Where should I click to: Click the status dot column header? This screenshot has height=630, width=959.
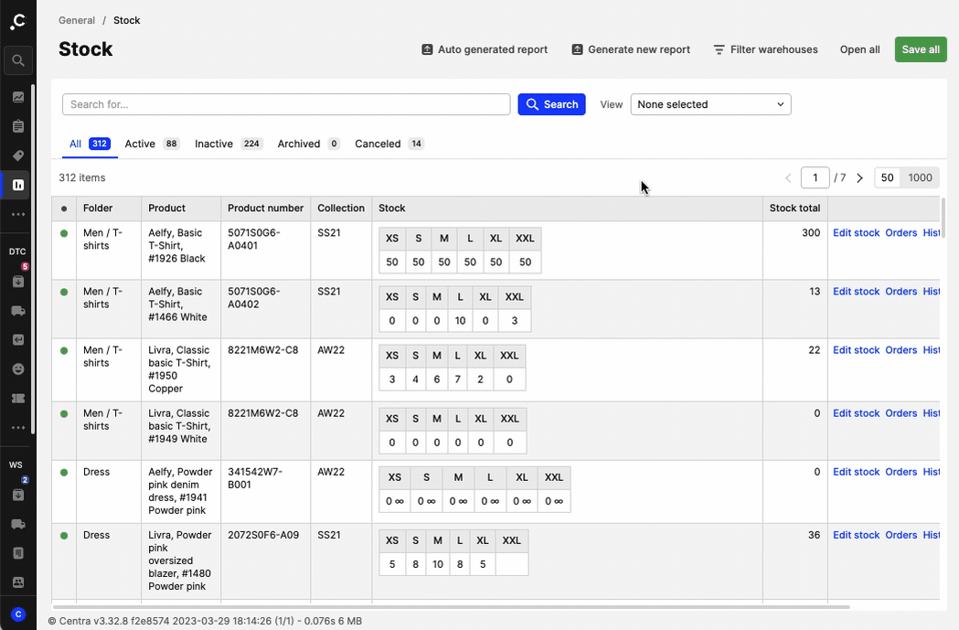(x=64, y=208)
